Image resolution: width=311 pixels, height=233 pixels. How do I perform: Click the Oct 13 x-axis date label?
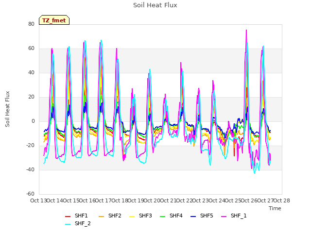pyautogui.click(x=38, y=200)
